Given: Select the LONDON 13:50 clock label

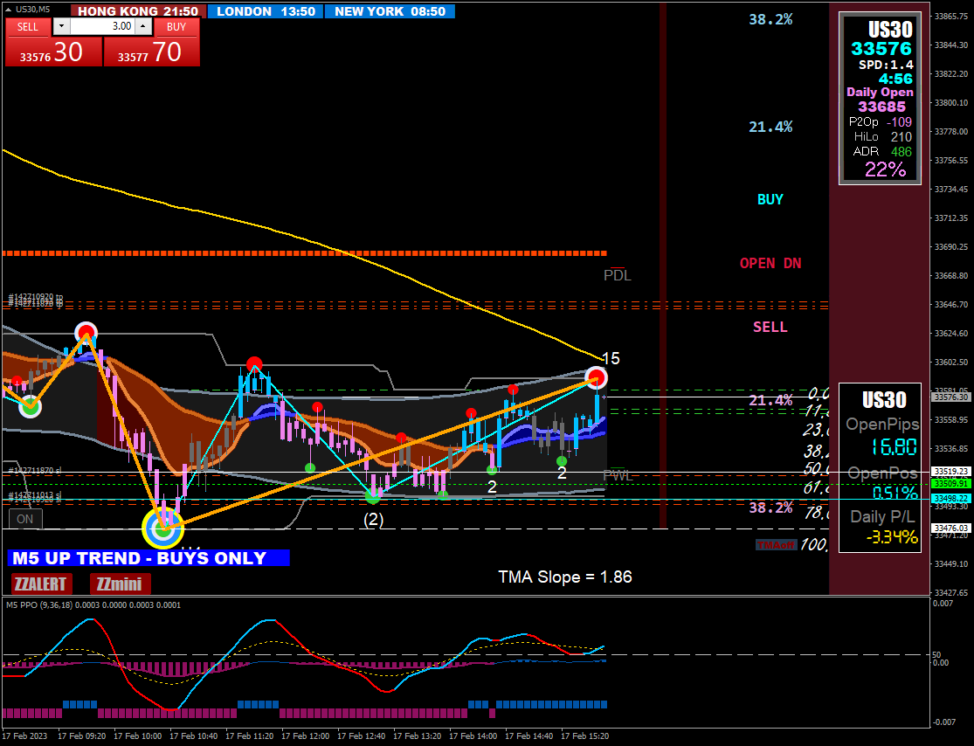Looking at the screenshot, I should (x=266, y=11).
